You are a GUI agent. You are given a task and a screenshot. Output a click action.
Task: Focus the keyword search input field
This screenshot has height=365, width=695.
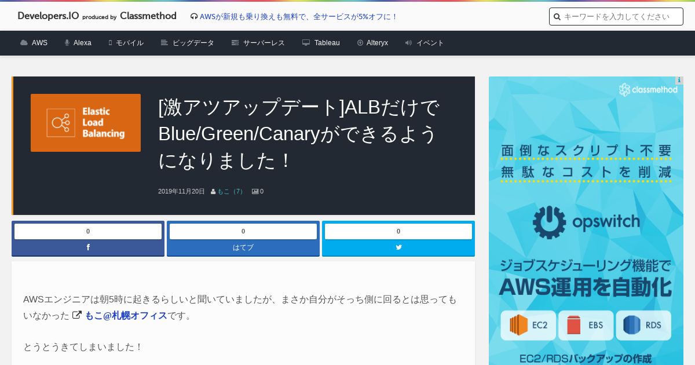[x=616, y=17]
